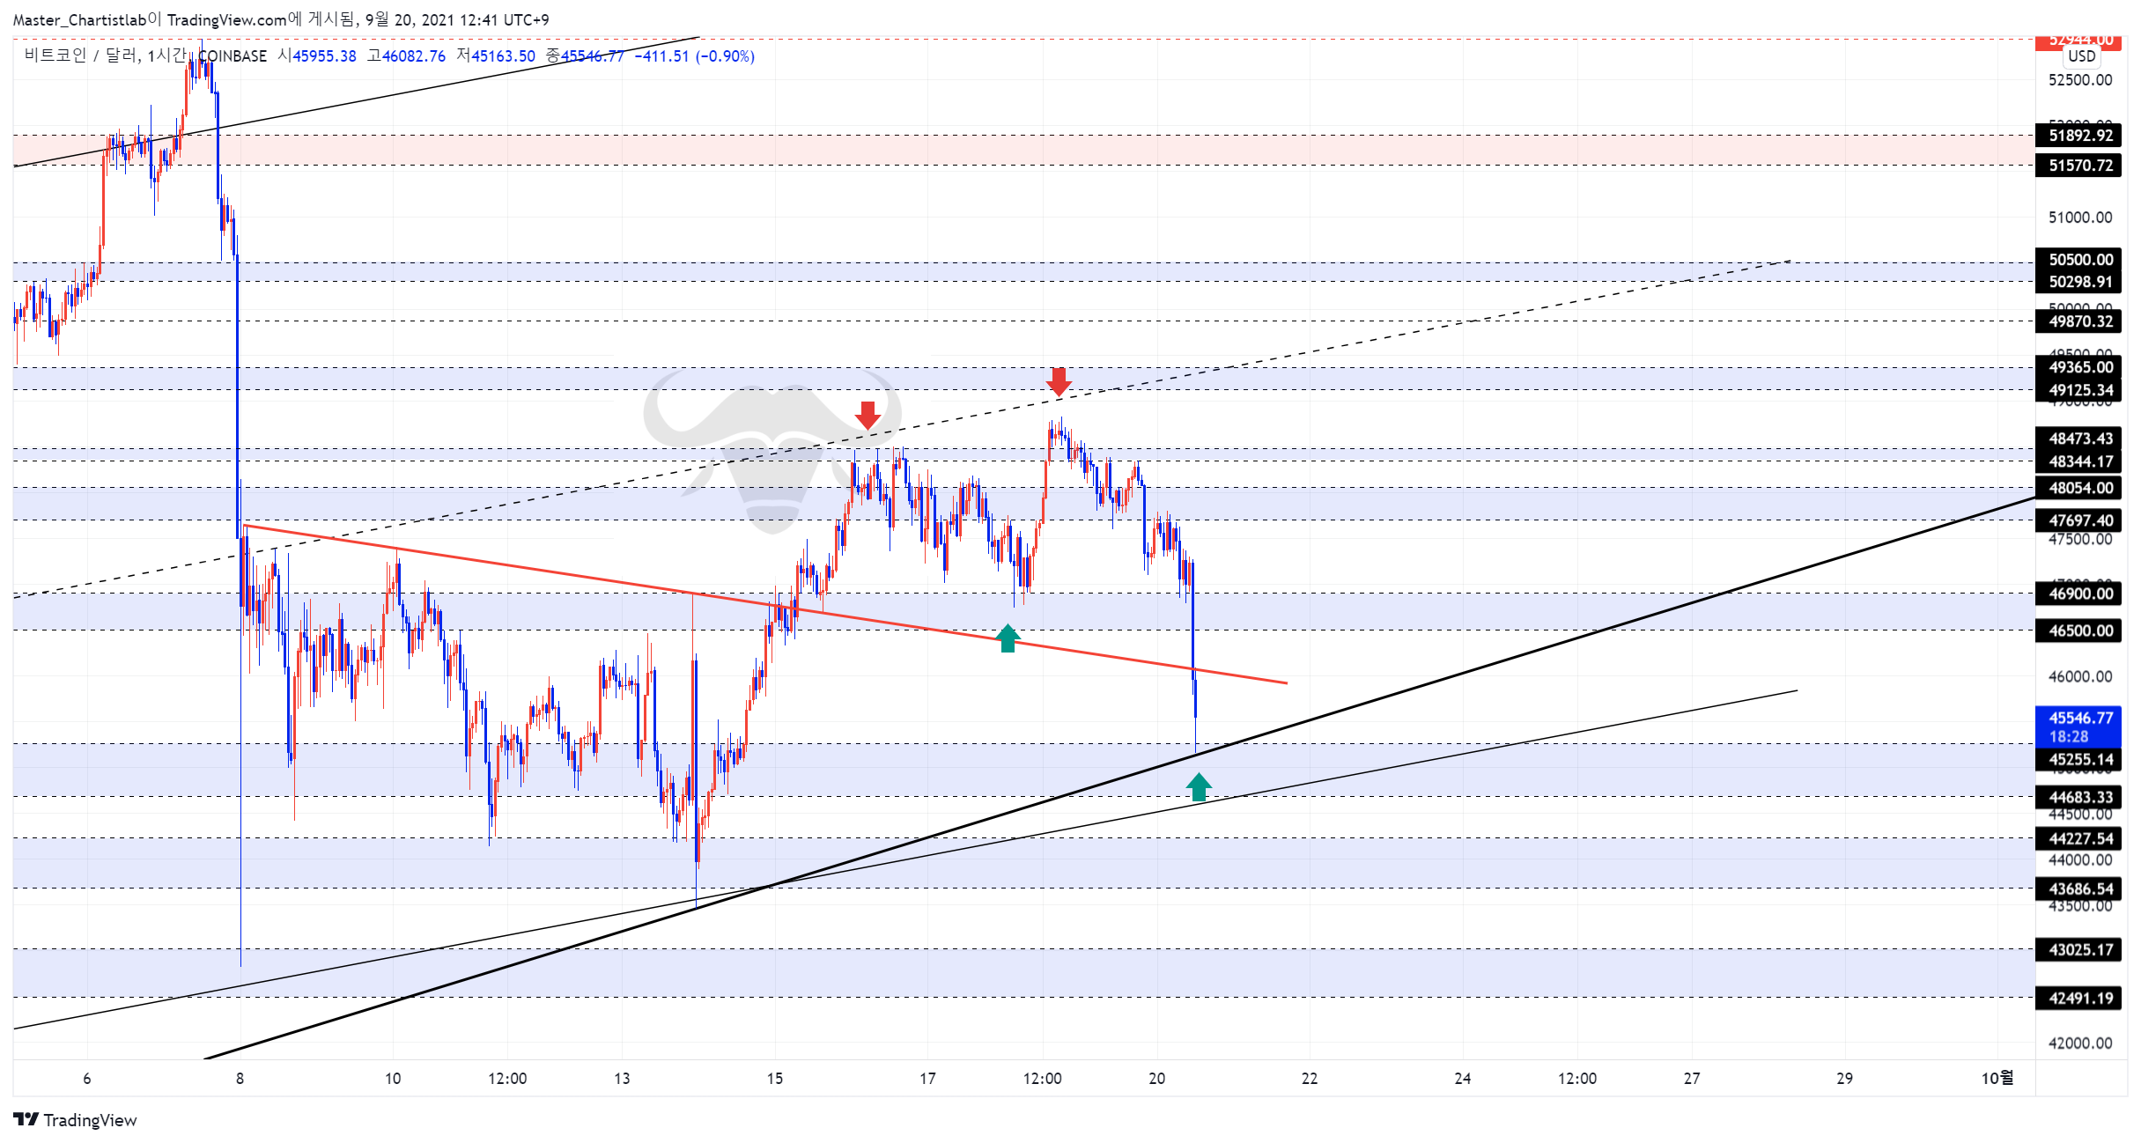This screenshot has height=1143, width=2141.
Task: Select the 49365.00 price level label
Action: tap(2079, 367)
